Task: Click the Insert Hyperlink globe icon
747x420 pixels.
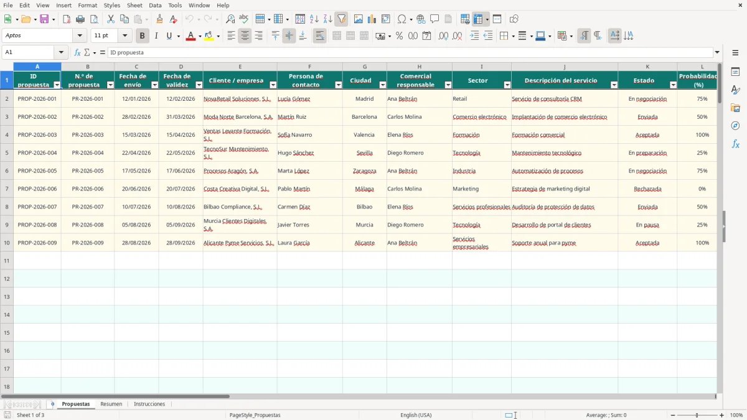Action: [x=421, y=19]
